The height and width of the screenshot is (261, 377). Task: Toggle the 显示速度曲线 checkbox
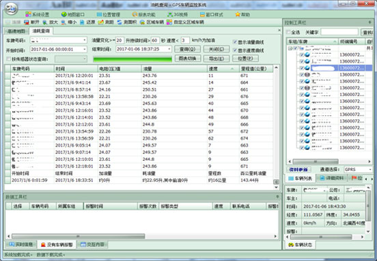click(235, 50)
